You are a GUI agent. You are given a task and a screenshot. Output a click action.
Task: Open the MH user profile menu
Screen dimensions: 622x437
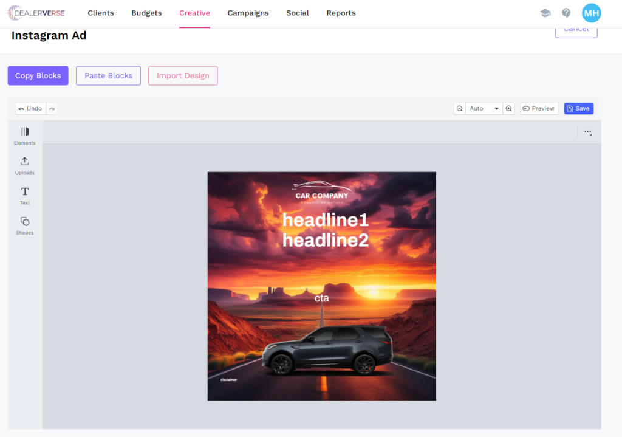pos(591,13)
